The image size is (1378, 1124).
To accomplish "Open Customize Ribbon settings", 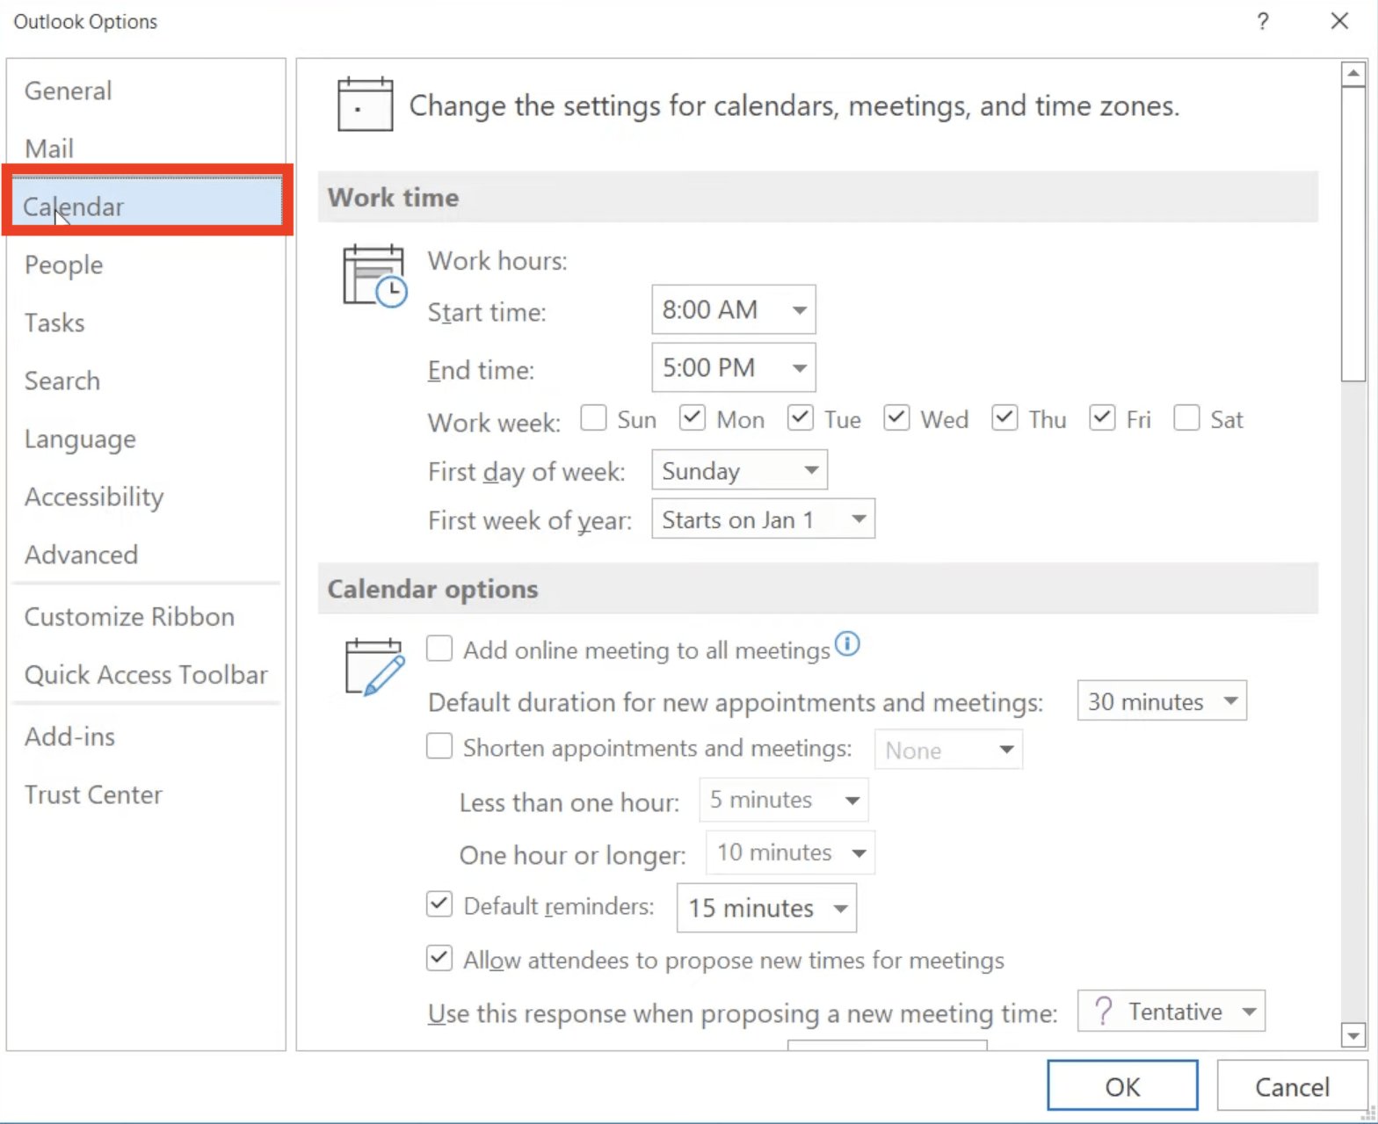I will pyautogui.click(x=146, y=616).
